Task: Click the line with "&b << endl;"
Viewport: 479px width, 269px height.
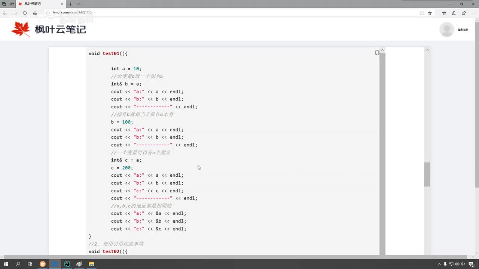Action: pyautogui.click(x=149, y=221)
